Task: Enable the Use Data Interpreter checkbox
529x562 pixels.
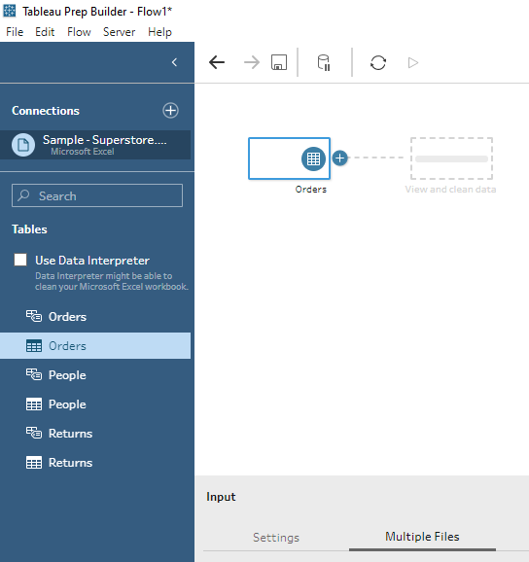Action: tap(20, 260)
